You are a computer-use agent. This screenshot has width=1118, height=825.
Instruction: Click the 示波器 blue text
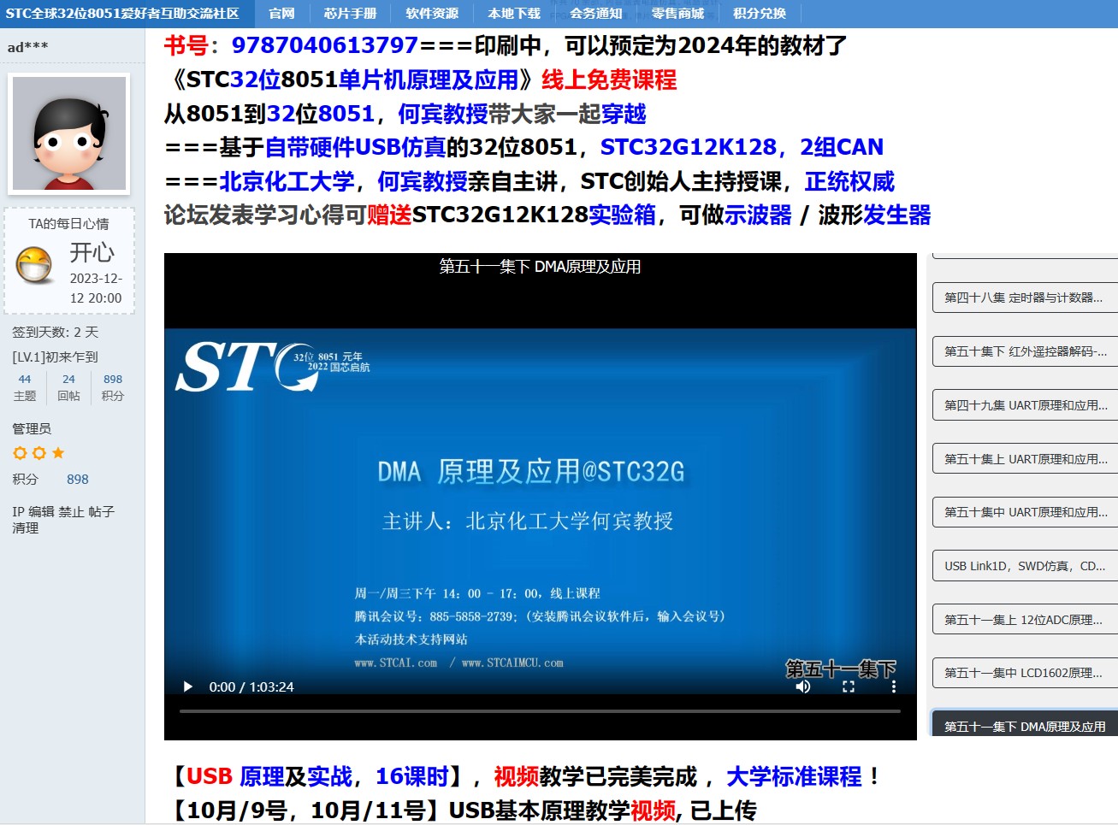pos(758,215)
